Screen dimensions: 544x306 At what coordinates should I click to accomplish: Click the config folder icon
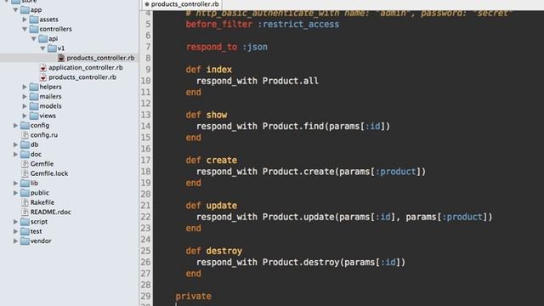click(x=25, y=125)
